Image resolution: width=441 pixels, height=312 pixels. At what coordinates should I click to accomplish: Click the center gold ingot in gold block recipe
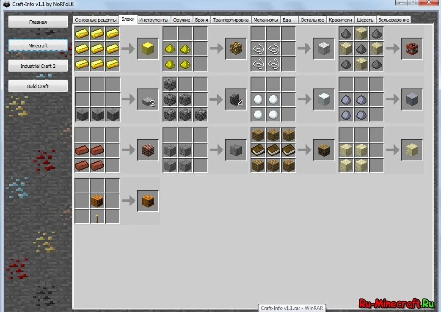(x=97, y=49)
